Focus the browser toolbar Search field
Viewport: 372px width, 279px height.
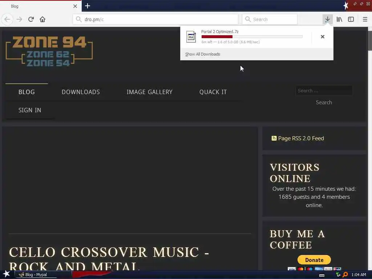[x=270, y=19]
